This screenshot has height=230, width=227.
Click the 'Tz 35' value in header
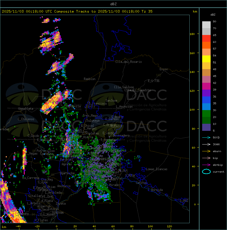coord(147,11)
